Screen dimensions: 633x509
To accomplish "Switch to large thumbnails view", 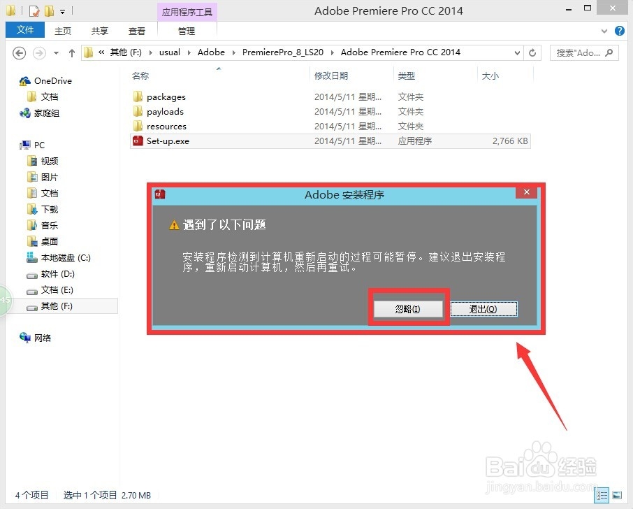I will [x=617, y=496].
